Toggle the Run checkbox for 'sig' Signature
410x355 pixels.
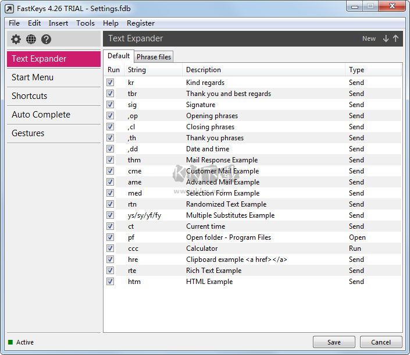tap(110, 105)
